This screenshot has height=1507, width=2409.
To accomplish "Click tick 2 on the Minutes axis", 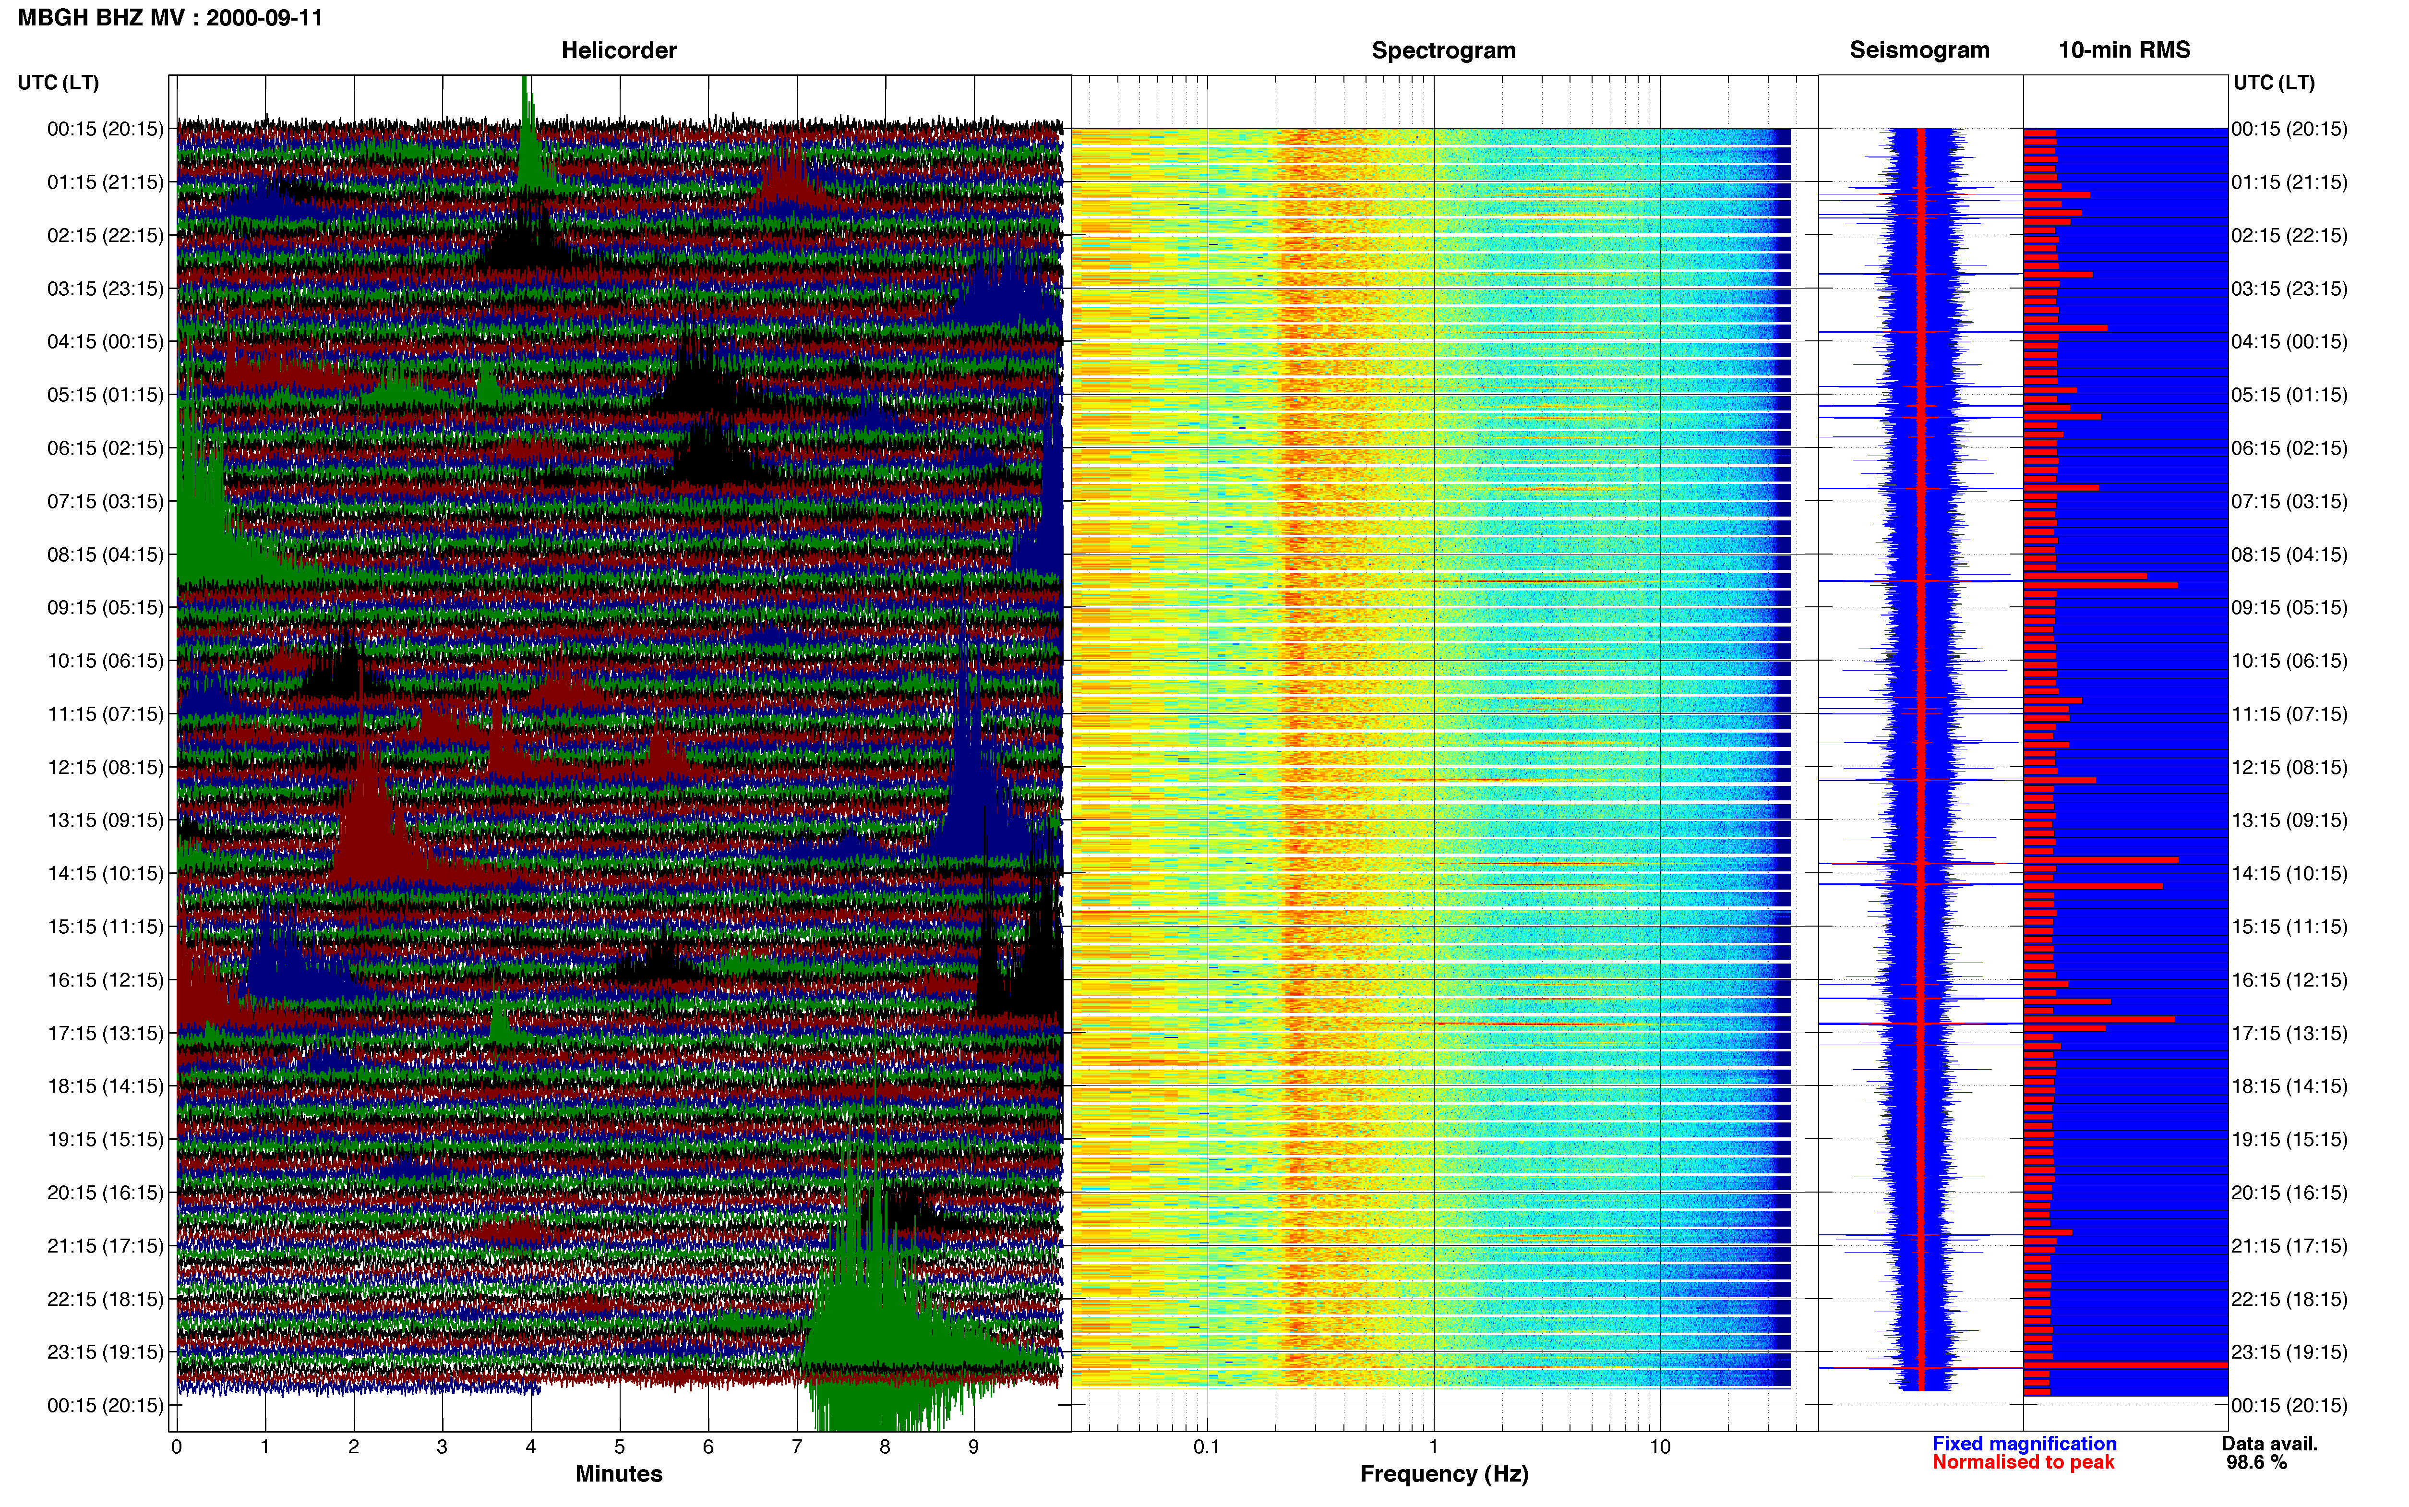I will click(354, 1447).
